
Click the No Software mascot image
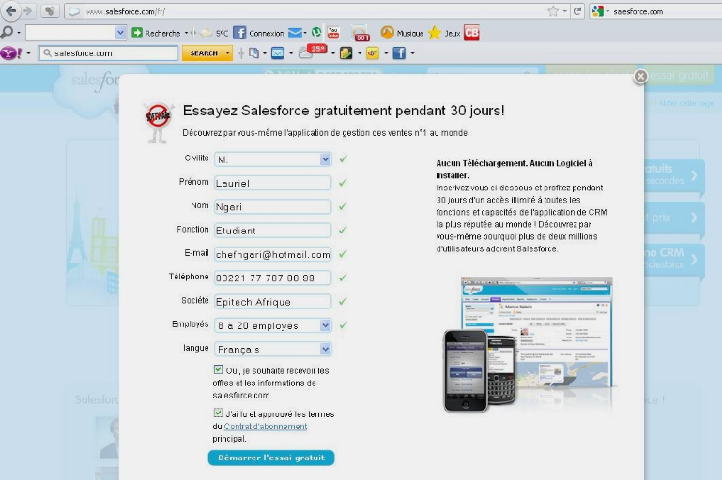click(159, 122)
